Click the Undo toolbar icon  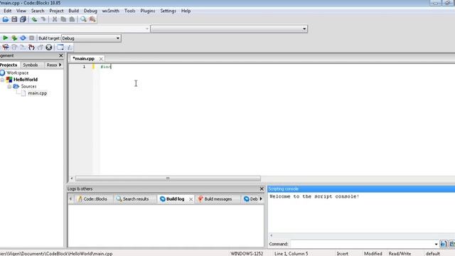pos(34,19)
